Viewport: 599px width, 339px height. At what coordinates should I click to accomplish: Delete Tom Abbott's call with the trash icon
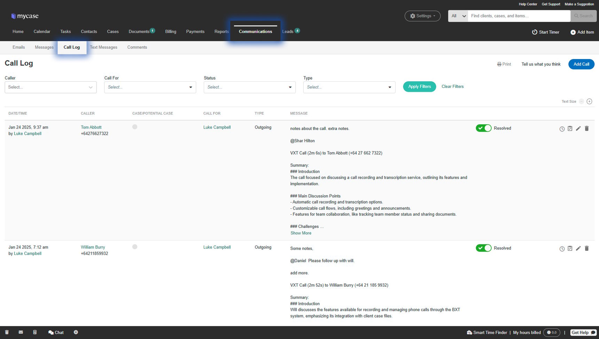(586, 129)
